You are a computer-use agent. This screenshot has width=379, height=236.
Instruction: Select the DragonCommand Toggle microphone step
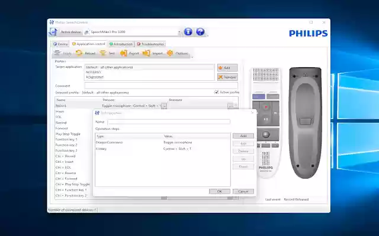pyautogui.click(x=163, y=142)
